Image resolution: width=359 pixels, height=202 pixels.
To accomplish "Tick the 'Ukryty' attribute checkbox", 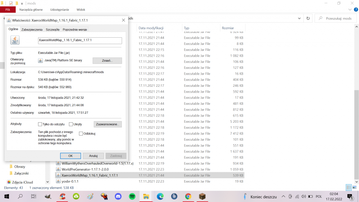I will [x=71, y=124].
